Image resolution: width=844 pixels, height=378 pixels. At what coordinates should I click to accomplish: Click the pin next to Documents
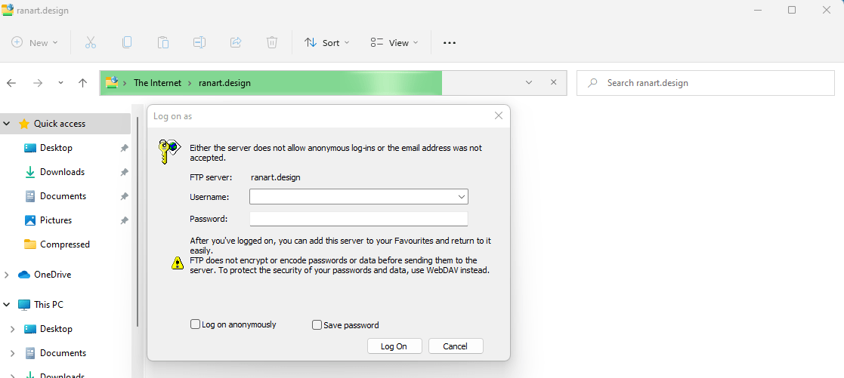125,196
